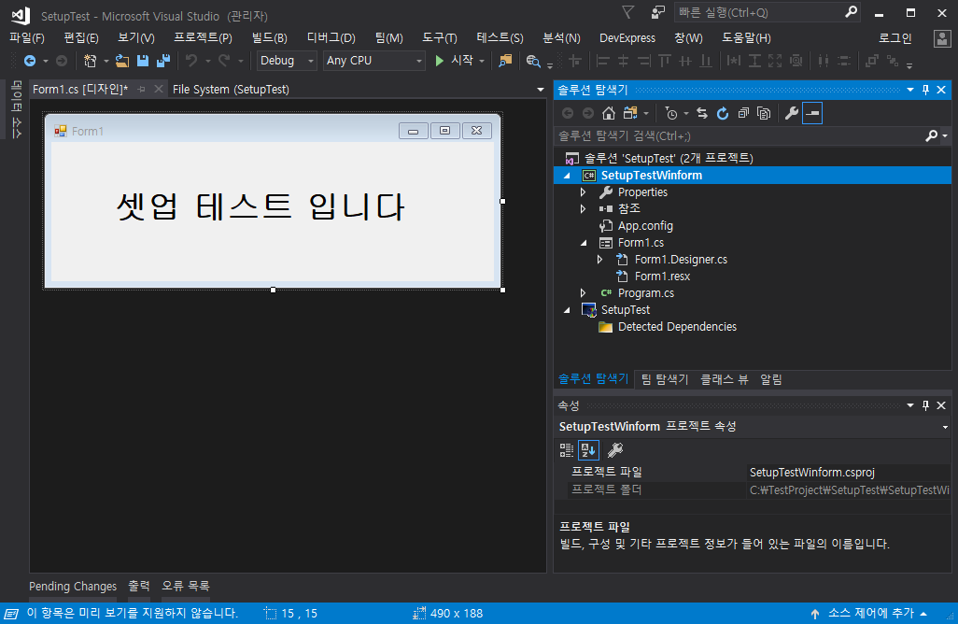This screenshot has height=624, width=958.
Task: Click the pin icon on the Form1.cs tab
Action: click(x=141, y=90)
